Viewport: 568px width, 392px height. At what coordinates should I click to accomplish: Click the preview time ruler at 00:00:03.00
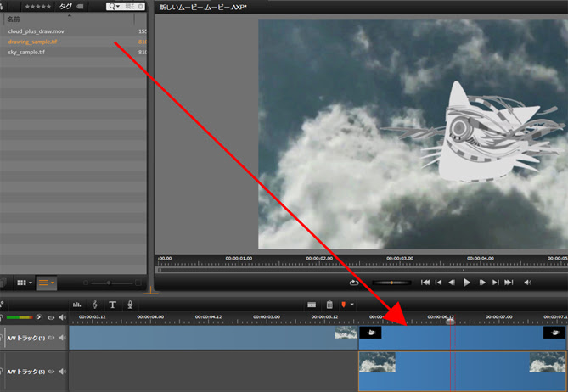[400, 260]
